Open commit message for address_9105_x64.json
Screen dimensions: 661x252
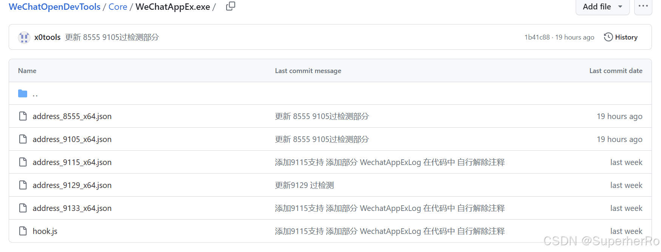322,139
